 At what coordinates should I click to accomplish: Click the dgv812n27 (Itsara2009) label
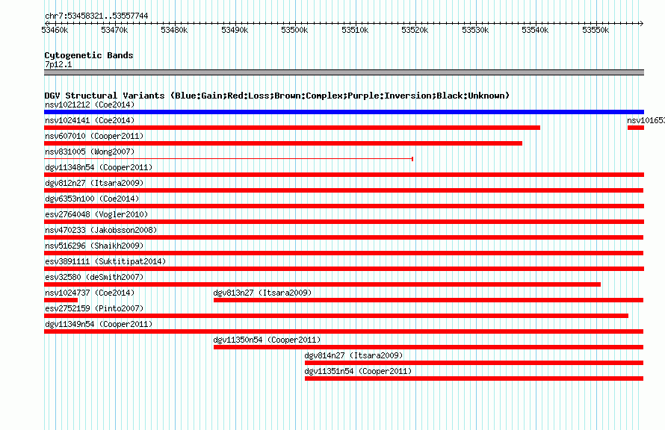click(94, 183)
